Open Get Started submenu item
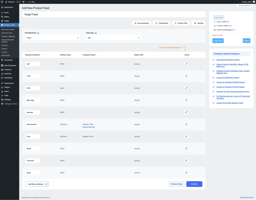256x200 pixels. coord(5,55)
